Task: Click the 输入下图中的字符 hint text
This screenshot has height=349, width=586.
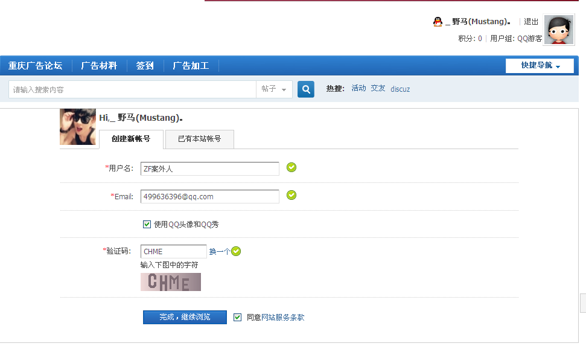Action: (x=170, y=265)
